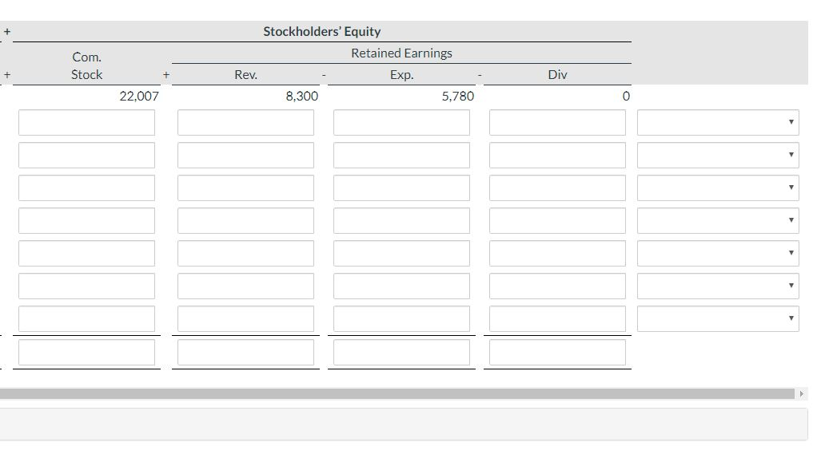
Task: Select the first Exp. input cell
Action: [401, 122]
